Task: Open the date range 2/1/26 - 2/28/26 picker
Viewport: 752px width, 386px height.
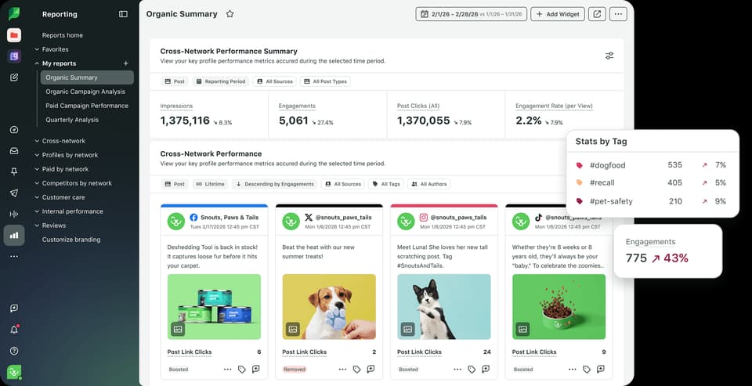Action: tap(471, 14)
